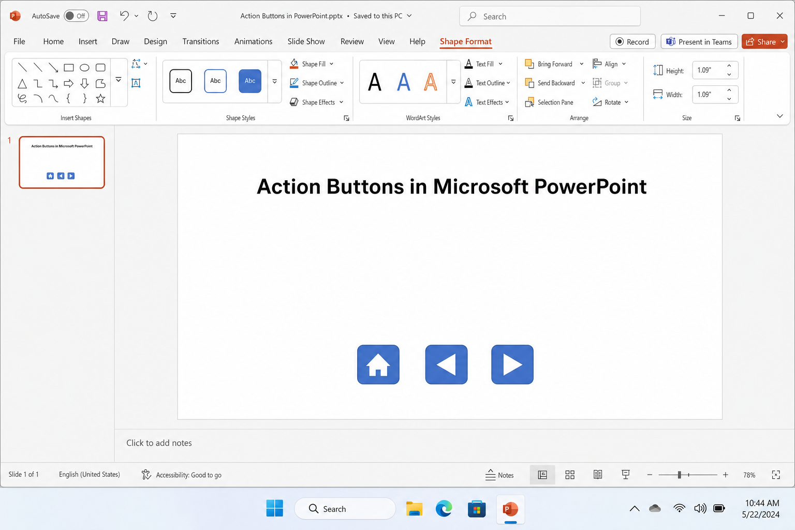
Task: Click the Redo icon
Action: point(152,16)
